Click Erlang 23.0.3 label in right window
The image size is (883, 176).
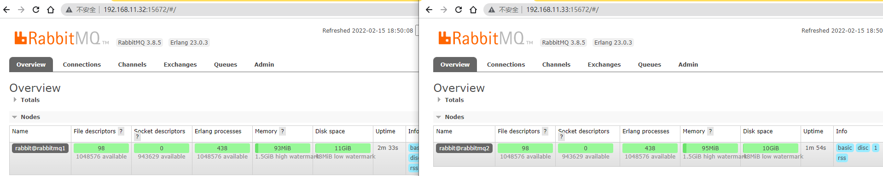pyautogui.click(x=613, y=42)
